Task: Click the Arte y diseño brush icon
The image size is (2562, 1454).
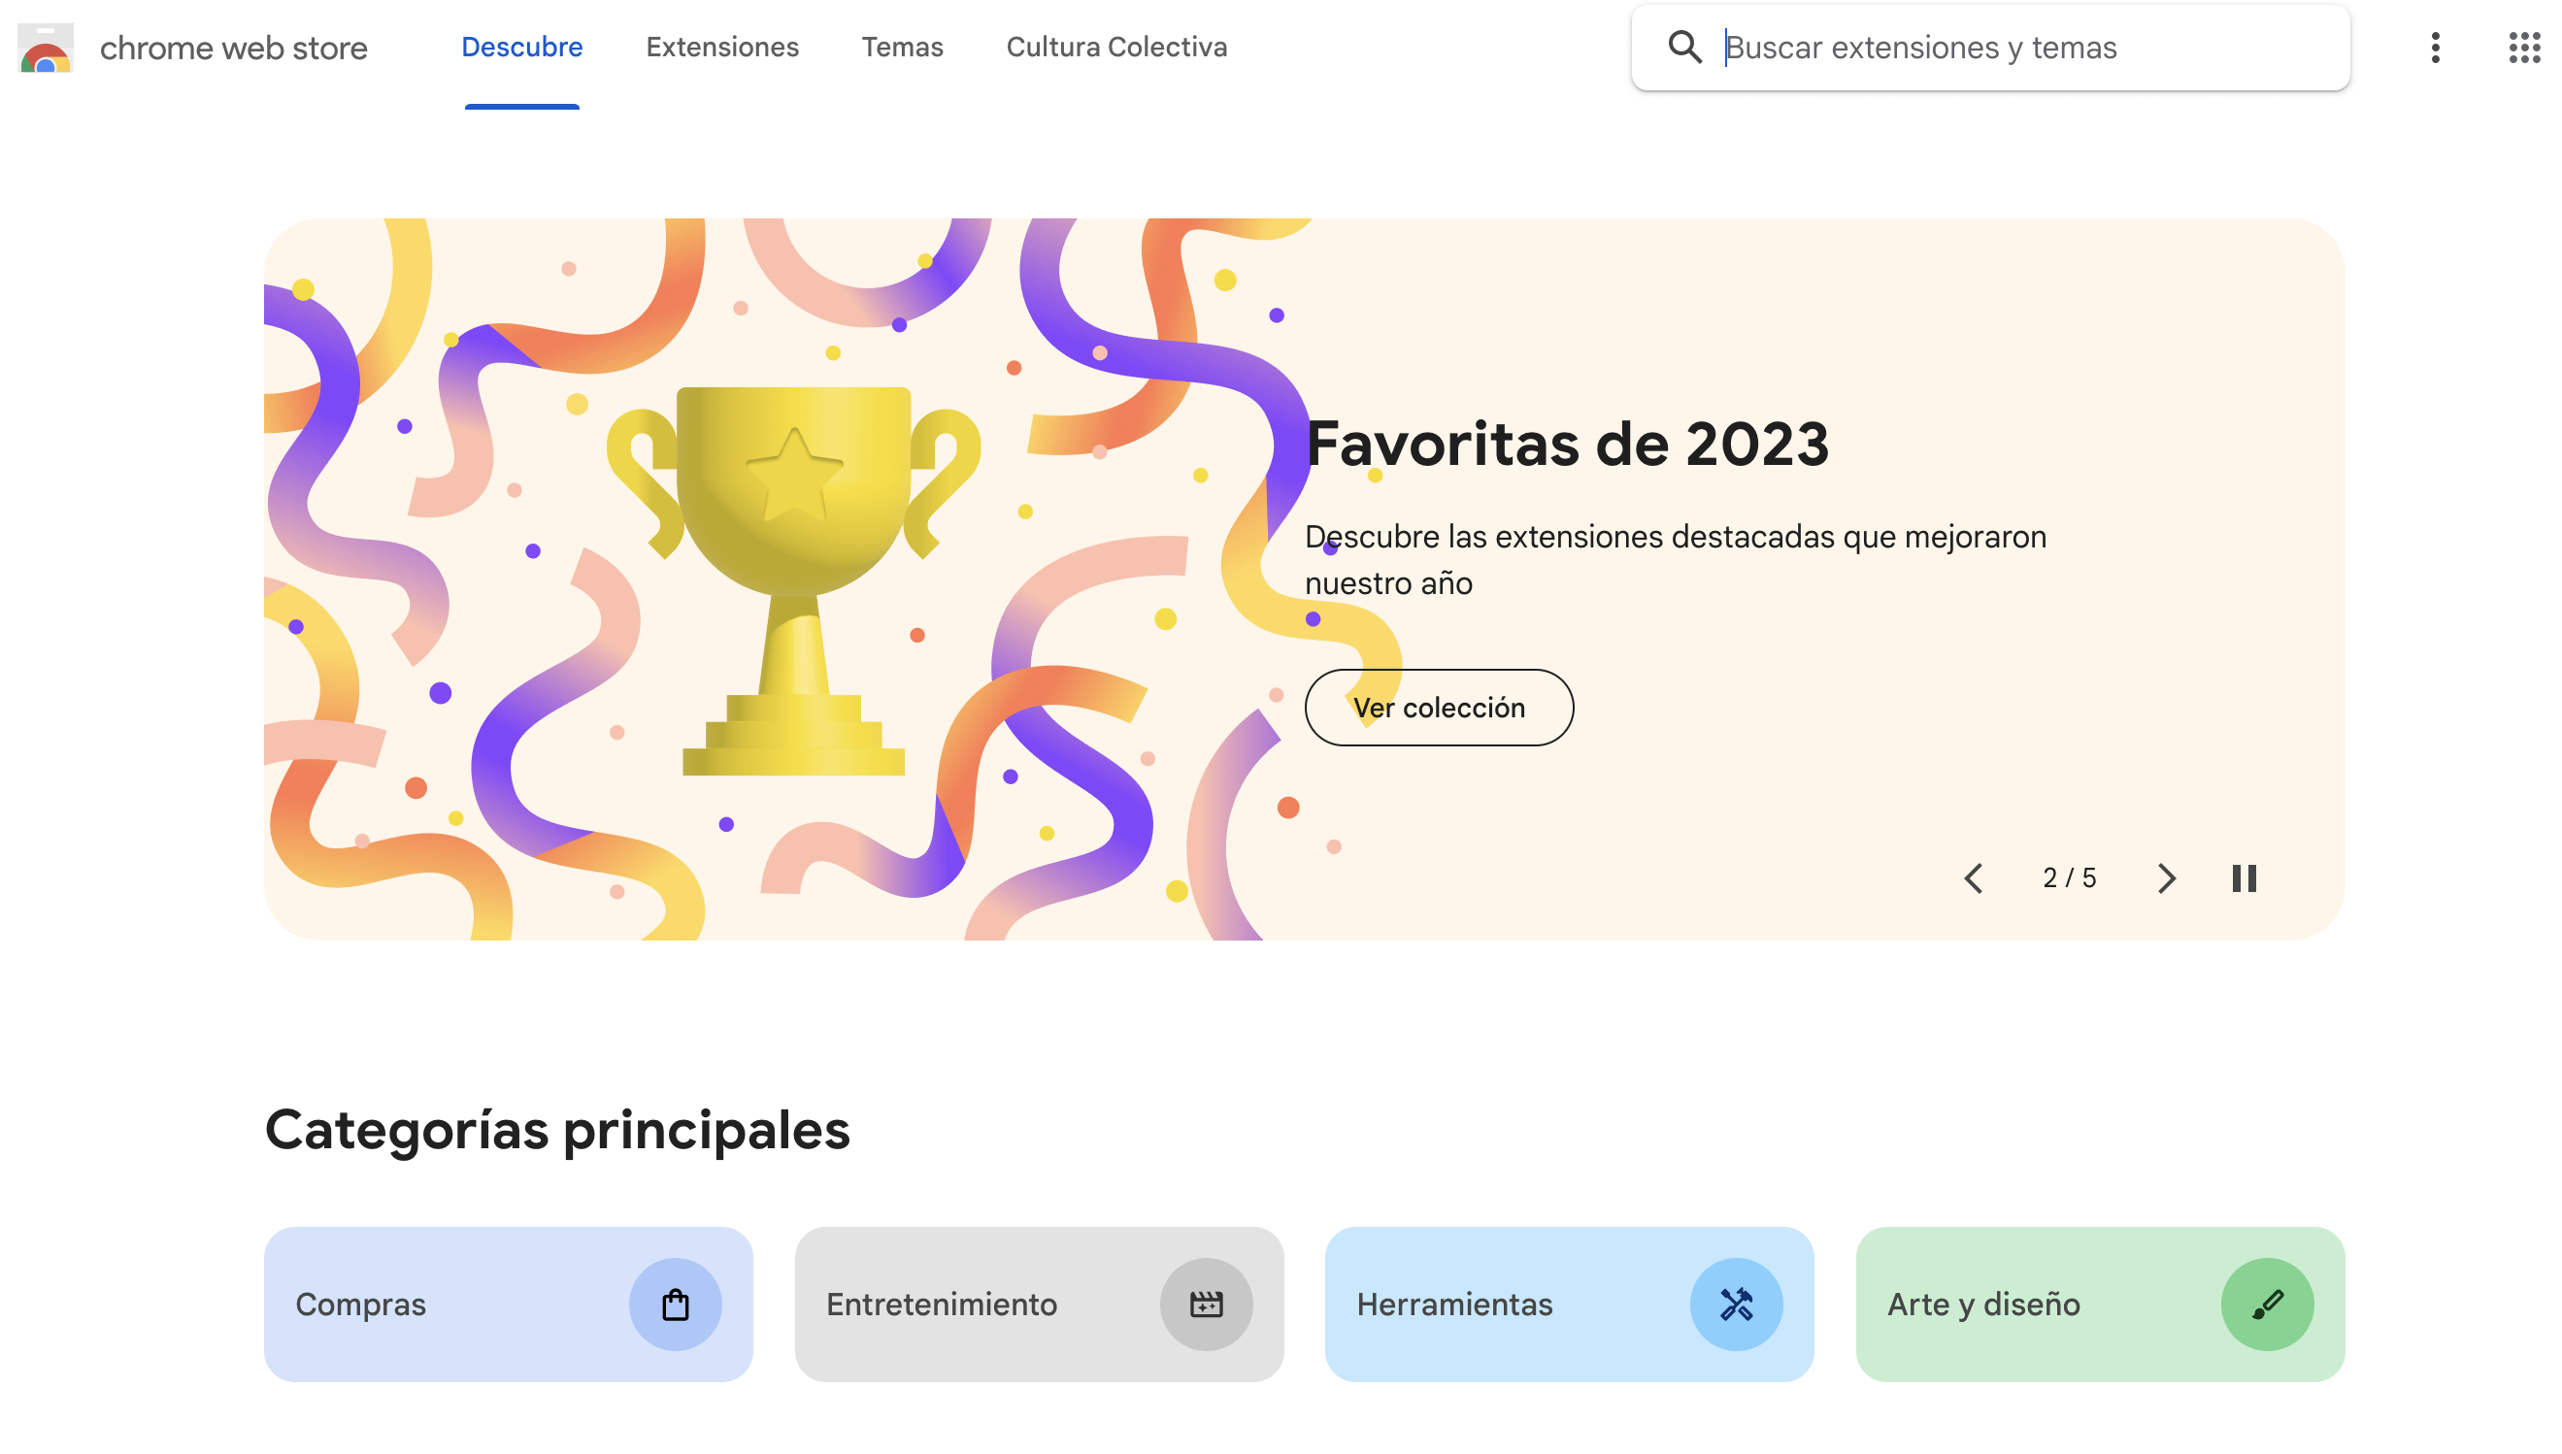Action: pos(2267,1305)
